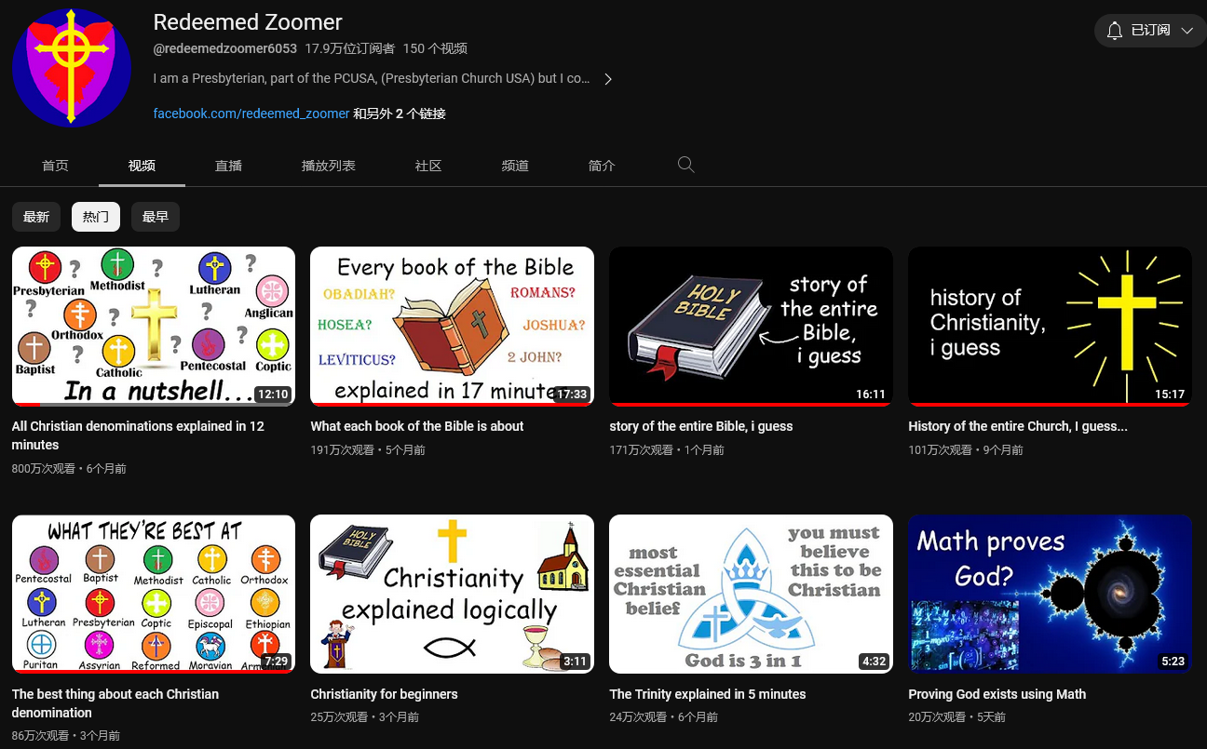
Task: Click the notification bell icon
Action: [x=1115, y=31]
